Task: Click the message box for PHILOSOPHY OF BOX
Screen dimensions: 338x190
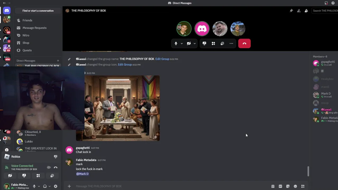Action: [x=172, y=186]
